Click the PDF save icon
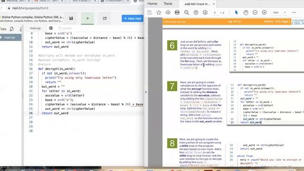Viewport: 304px width, 171px height. click(x=150, y=13)
